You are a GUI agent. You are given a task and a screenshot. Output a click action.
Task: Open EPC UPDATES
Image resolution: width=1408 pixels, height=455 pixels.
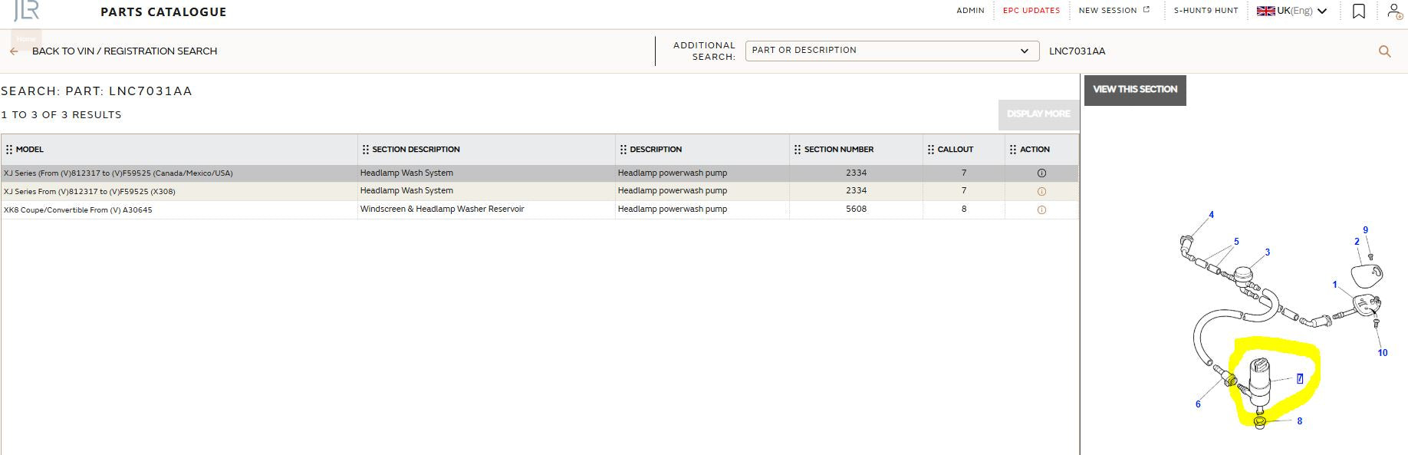[x=1031, y=11]
